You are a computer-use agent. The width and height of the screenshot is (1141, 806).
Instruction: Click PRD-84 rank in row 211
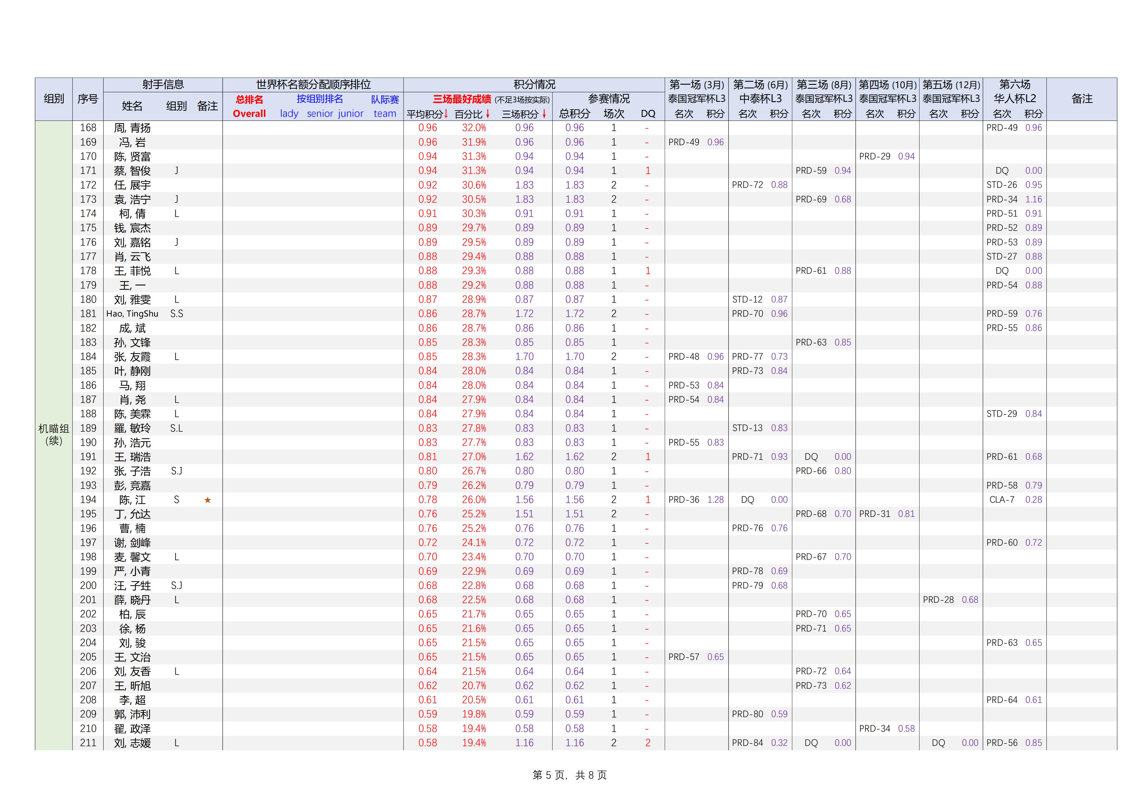tap(747, 743)
